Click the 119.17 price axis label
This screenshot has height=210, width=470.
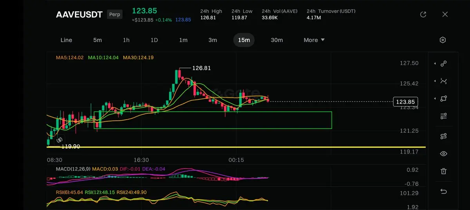click(409, 151)
